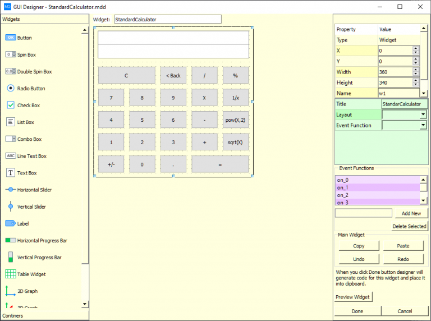Choose the Vertical Slider widget icon
Viewport: 431px width, 321px height.
click(x=11, y=207)
